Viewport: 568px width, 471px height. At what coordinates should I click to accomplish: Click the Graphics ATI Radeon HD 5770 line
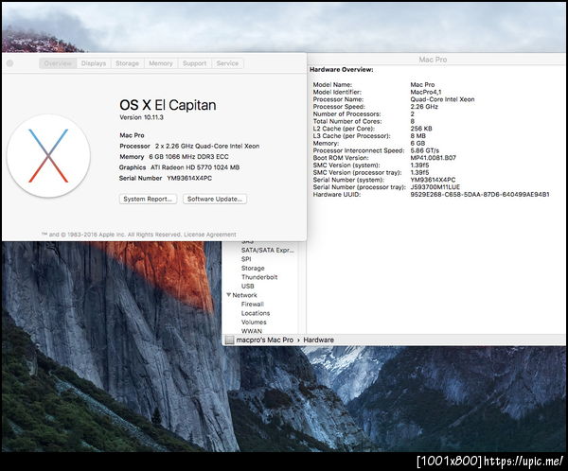[x=179, y=167]
